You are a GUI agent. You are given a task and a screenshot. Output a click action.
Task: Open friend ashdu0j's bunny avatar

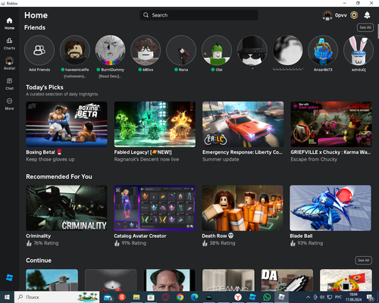pos(359,50)
